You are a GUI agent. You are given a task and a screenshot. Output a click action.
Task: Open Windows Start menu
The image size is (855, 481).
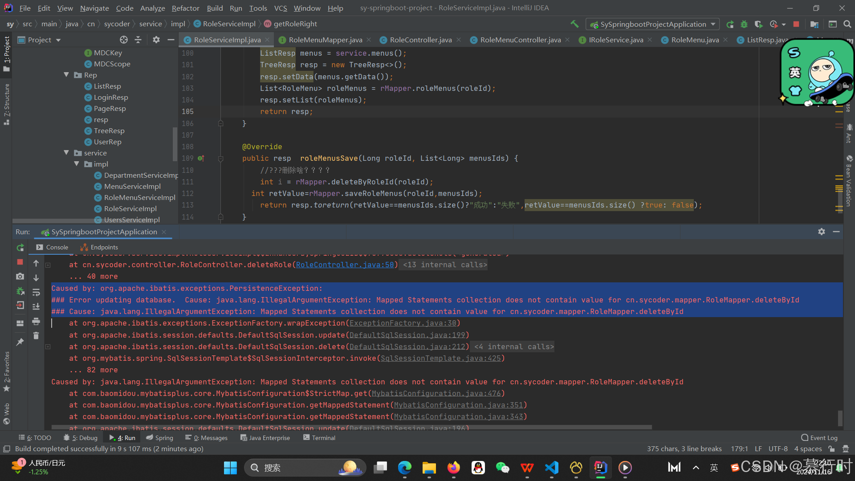230,468
